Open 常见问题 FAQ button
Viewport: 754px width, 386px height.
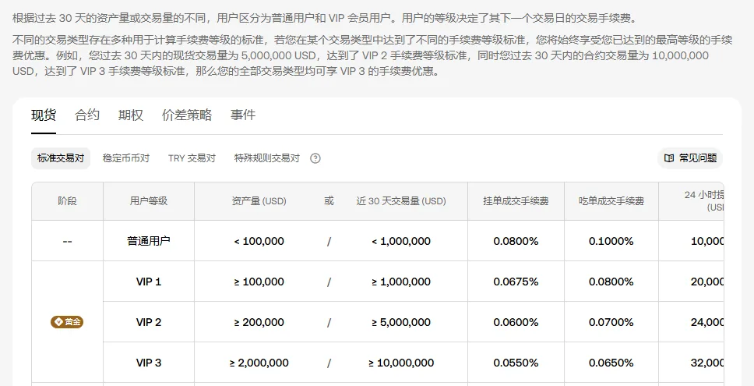tap(690, 158)
